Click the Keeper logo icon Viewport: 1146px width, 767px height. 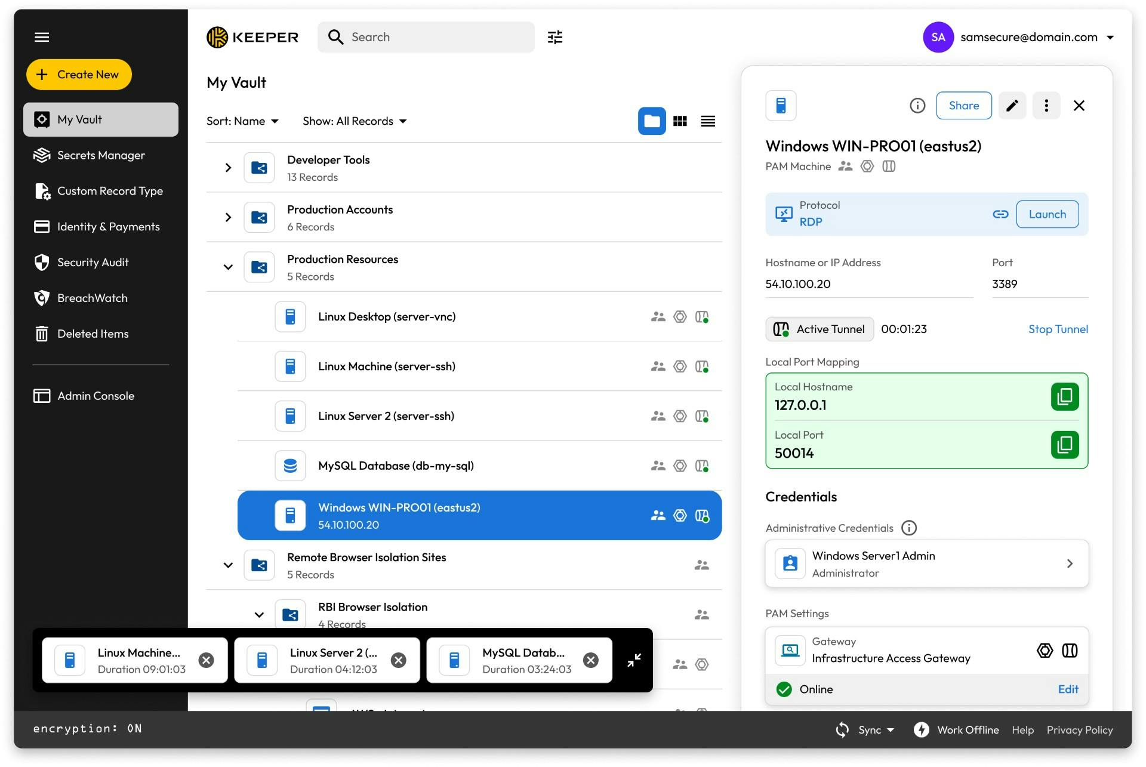click(x=218, y=37)
